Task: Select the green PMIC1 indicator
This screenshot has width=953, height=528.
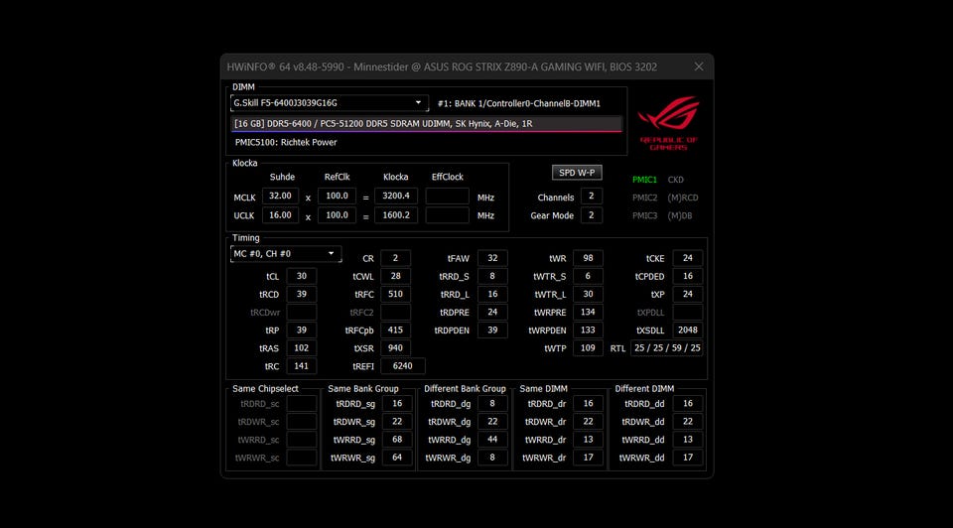Action: click(x=644, y=180)
